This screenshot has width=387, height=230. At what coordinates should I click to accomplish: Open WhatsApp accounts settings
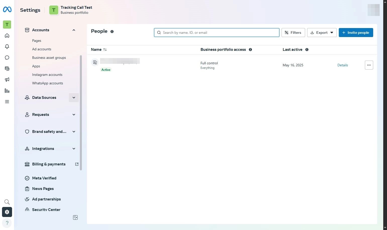click(x=47, y=83)
